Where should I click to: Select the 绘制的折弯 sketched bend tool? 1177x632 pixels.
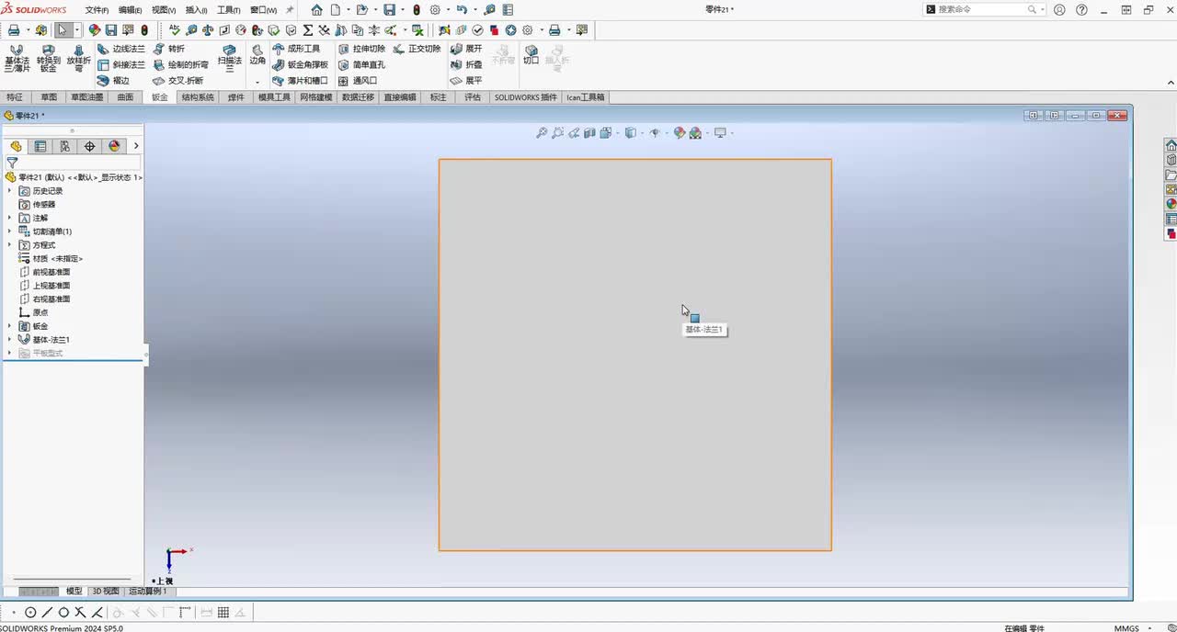tap(180, 65)
